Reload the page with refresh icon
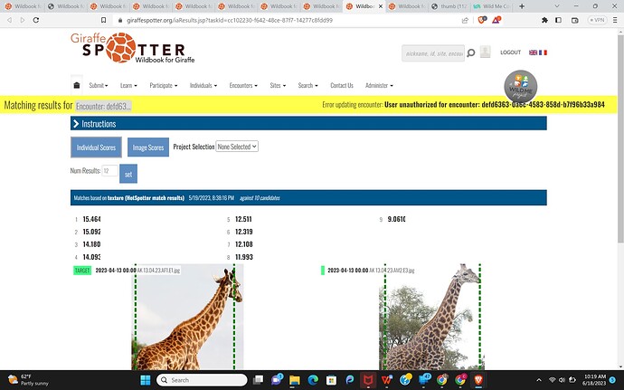The width and height of the screenshot is (624, 390). tap(36, 20)
